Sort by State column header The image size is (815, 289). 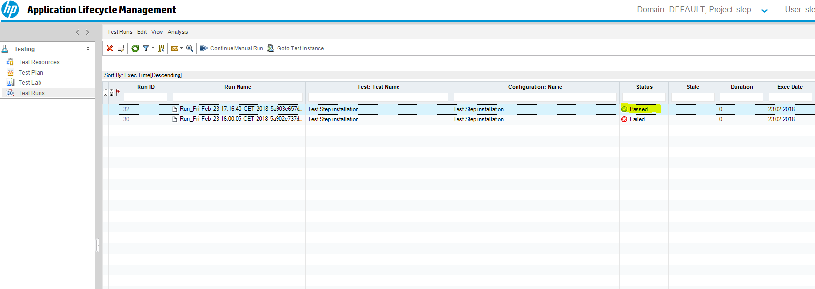pos(693,87)
